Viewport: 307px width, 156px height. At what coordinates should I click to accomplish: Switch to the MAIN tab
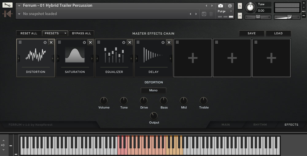coord(226,124)
